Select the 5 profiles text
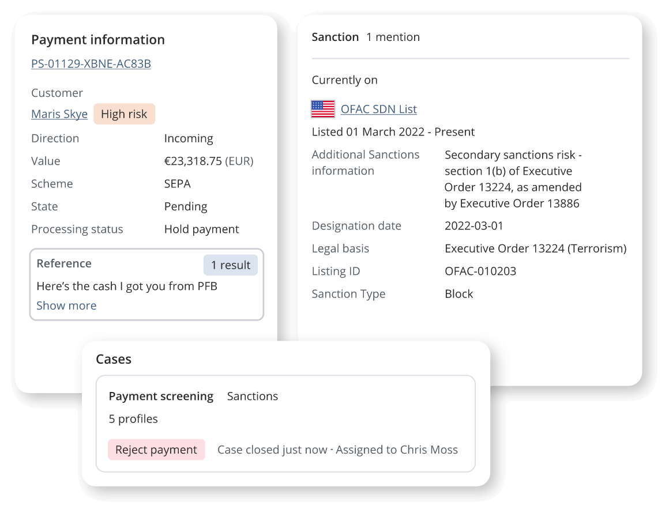 pos(133,419)
